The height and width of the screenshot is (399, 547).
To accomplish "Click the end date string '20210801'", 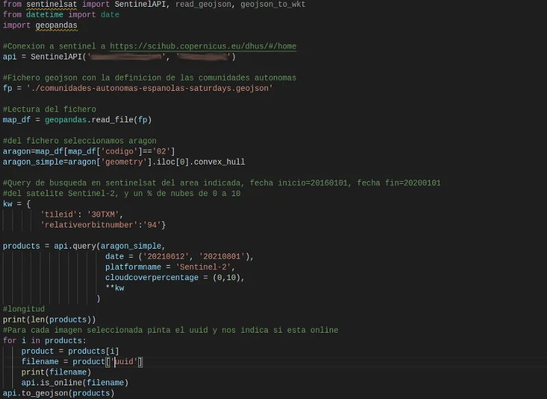I will pos(222,256).
